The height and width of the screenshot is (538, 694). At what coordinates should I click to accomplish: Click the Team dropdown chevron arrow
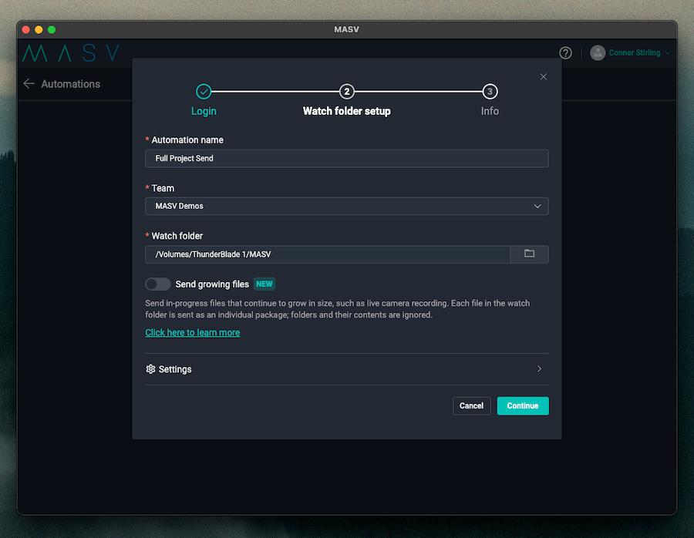click(x=537, y=206)
